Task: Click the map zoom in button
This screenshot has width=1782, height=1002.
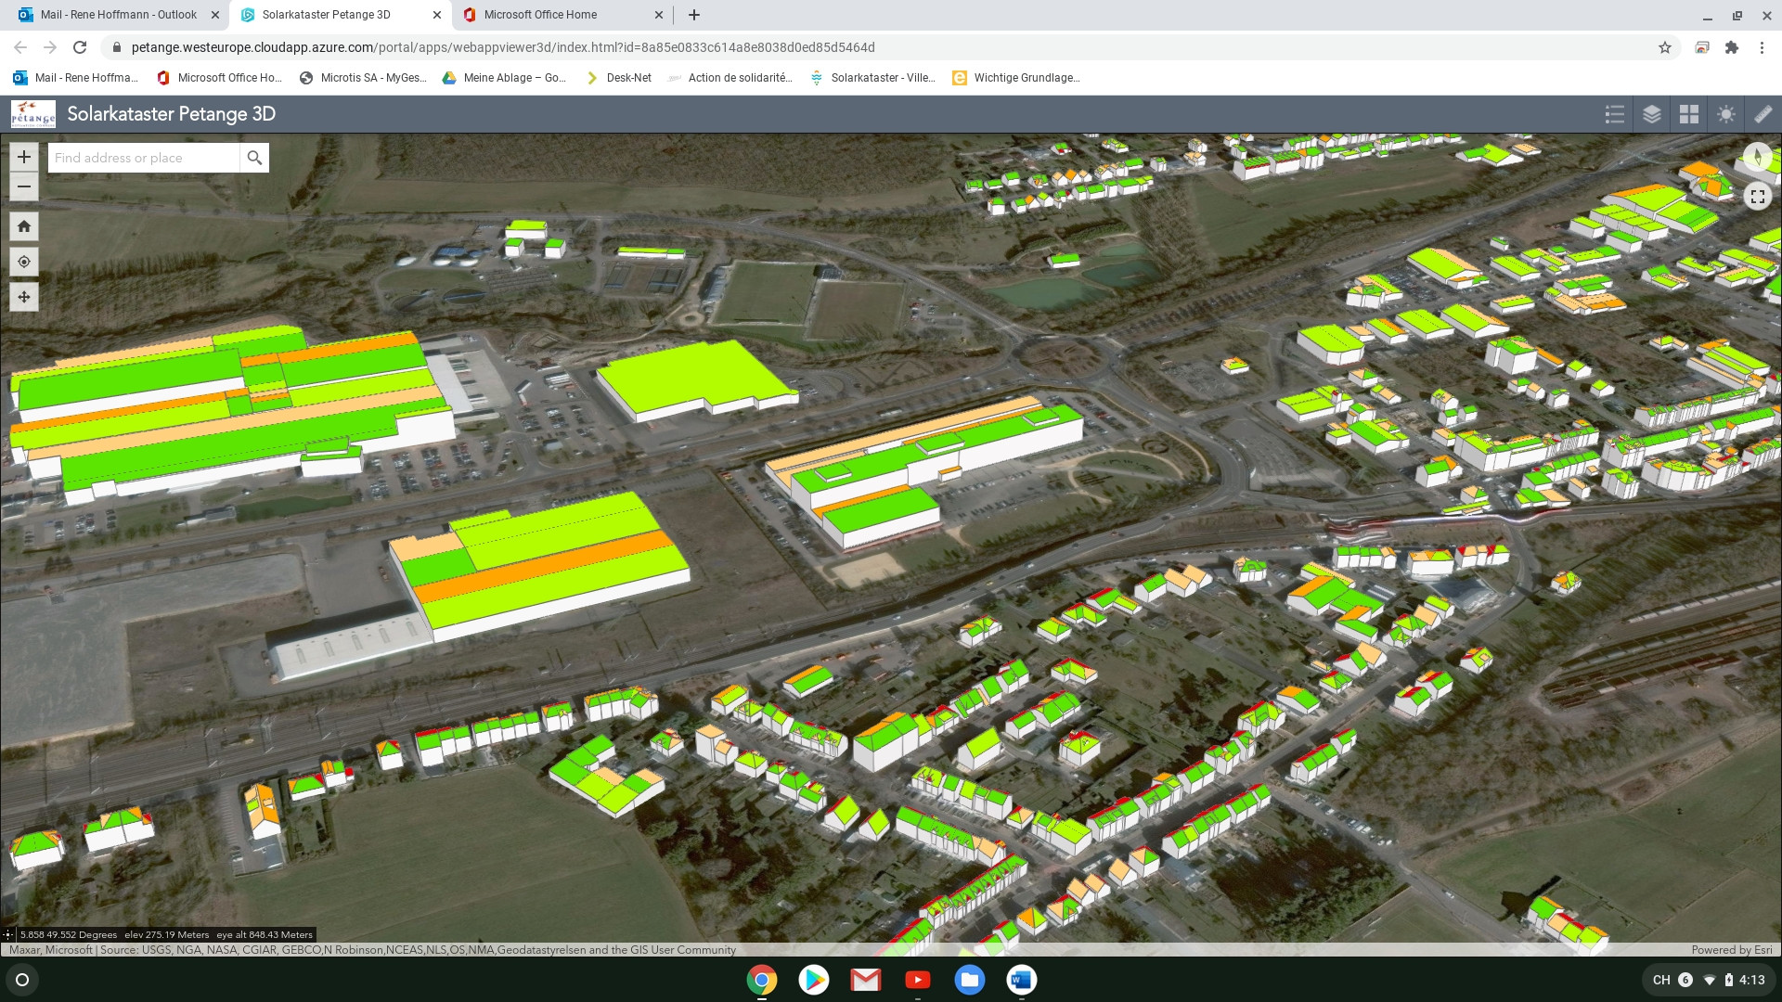Action: [x=24, y=157]
